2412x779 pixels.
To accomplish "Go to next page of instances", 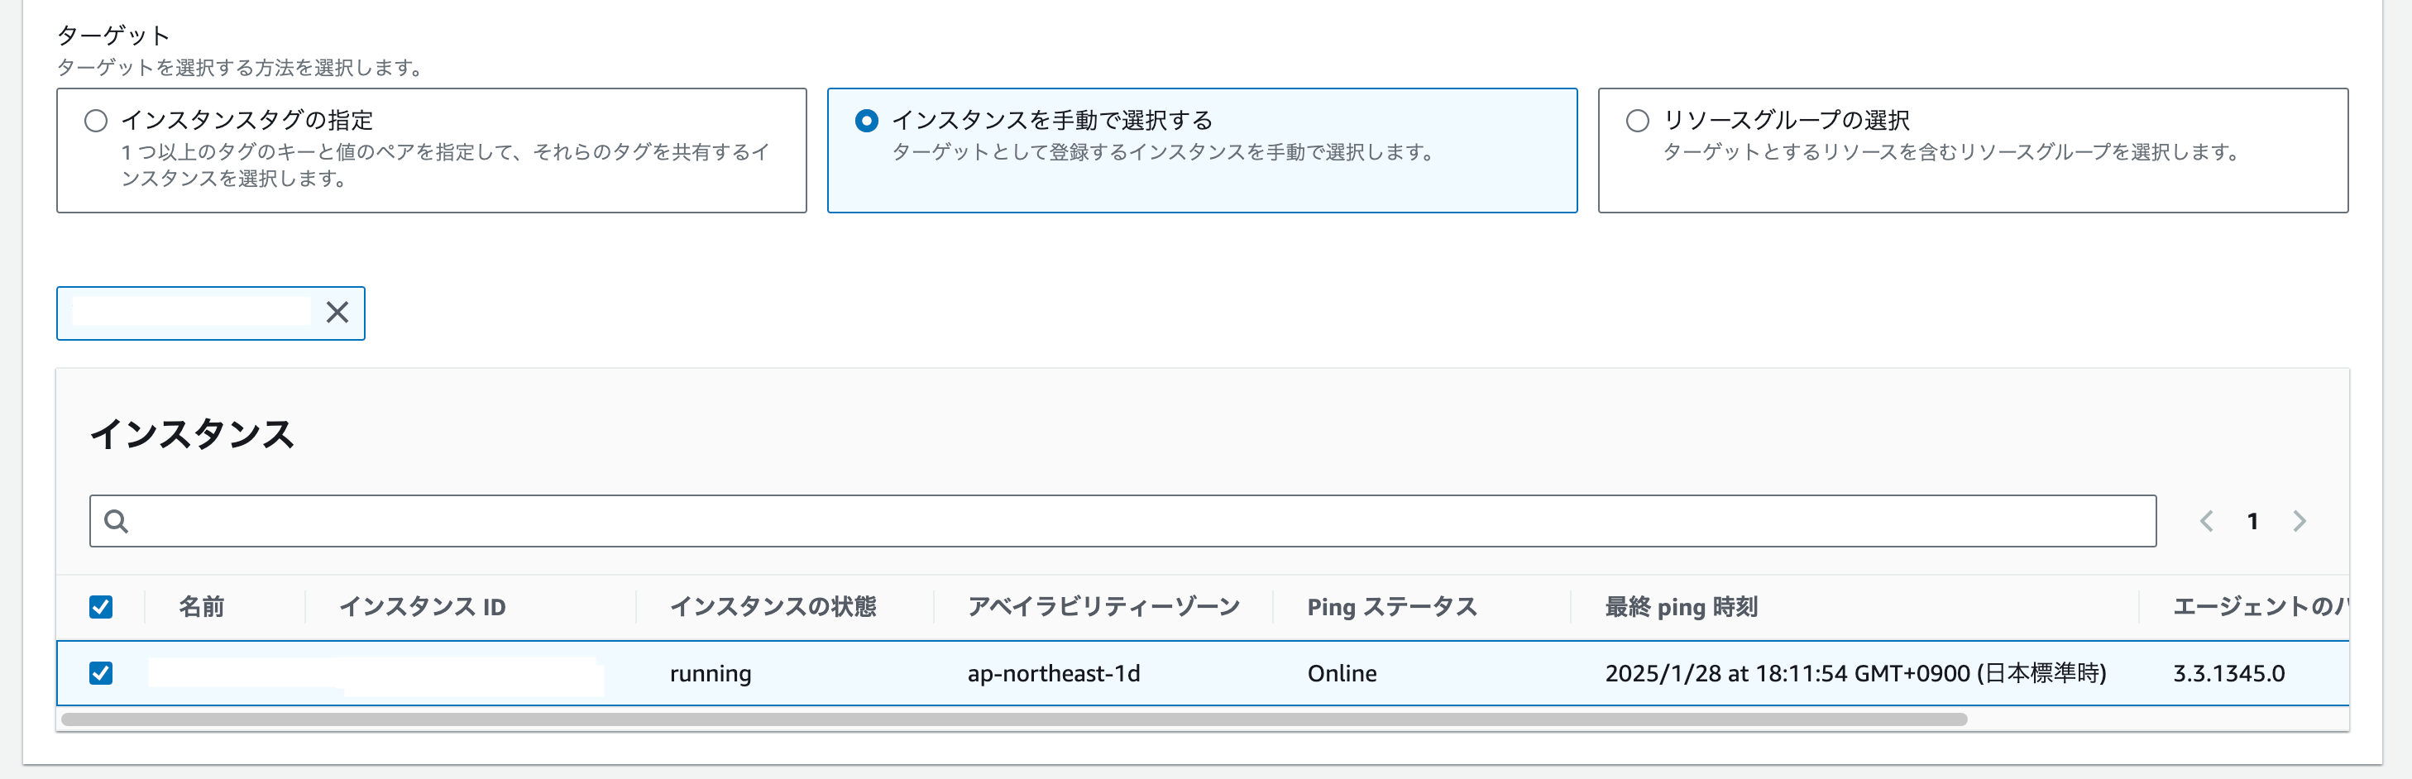I will click(x=2300, y=522).
